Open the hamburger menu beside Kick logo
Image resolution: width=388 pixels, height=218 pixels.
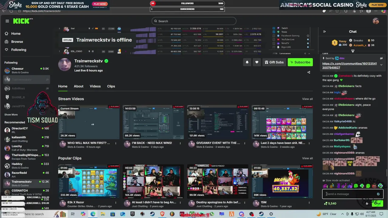(7, 21)
